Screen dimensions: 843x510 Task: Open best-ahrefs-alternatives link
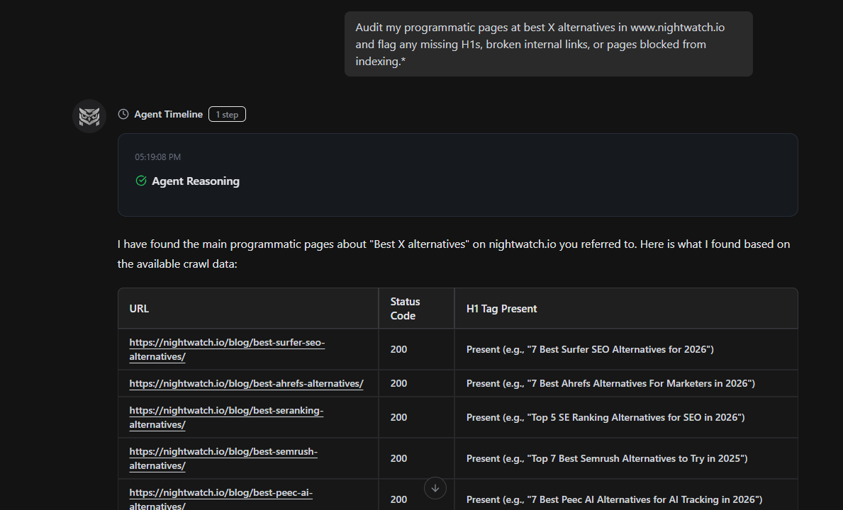click(x=246, y=383)
